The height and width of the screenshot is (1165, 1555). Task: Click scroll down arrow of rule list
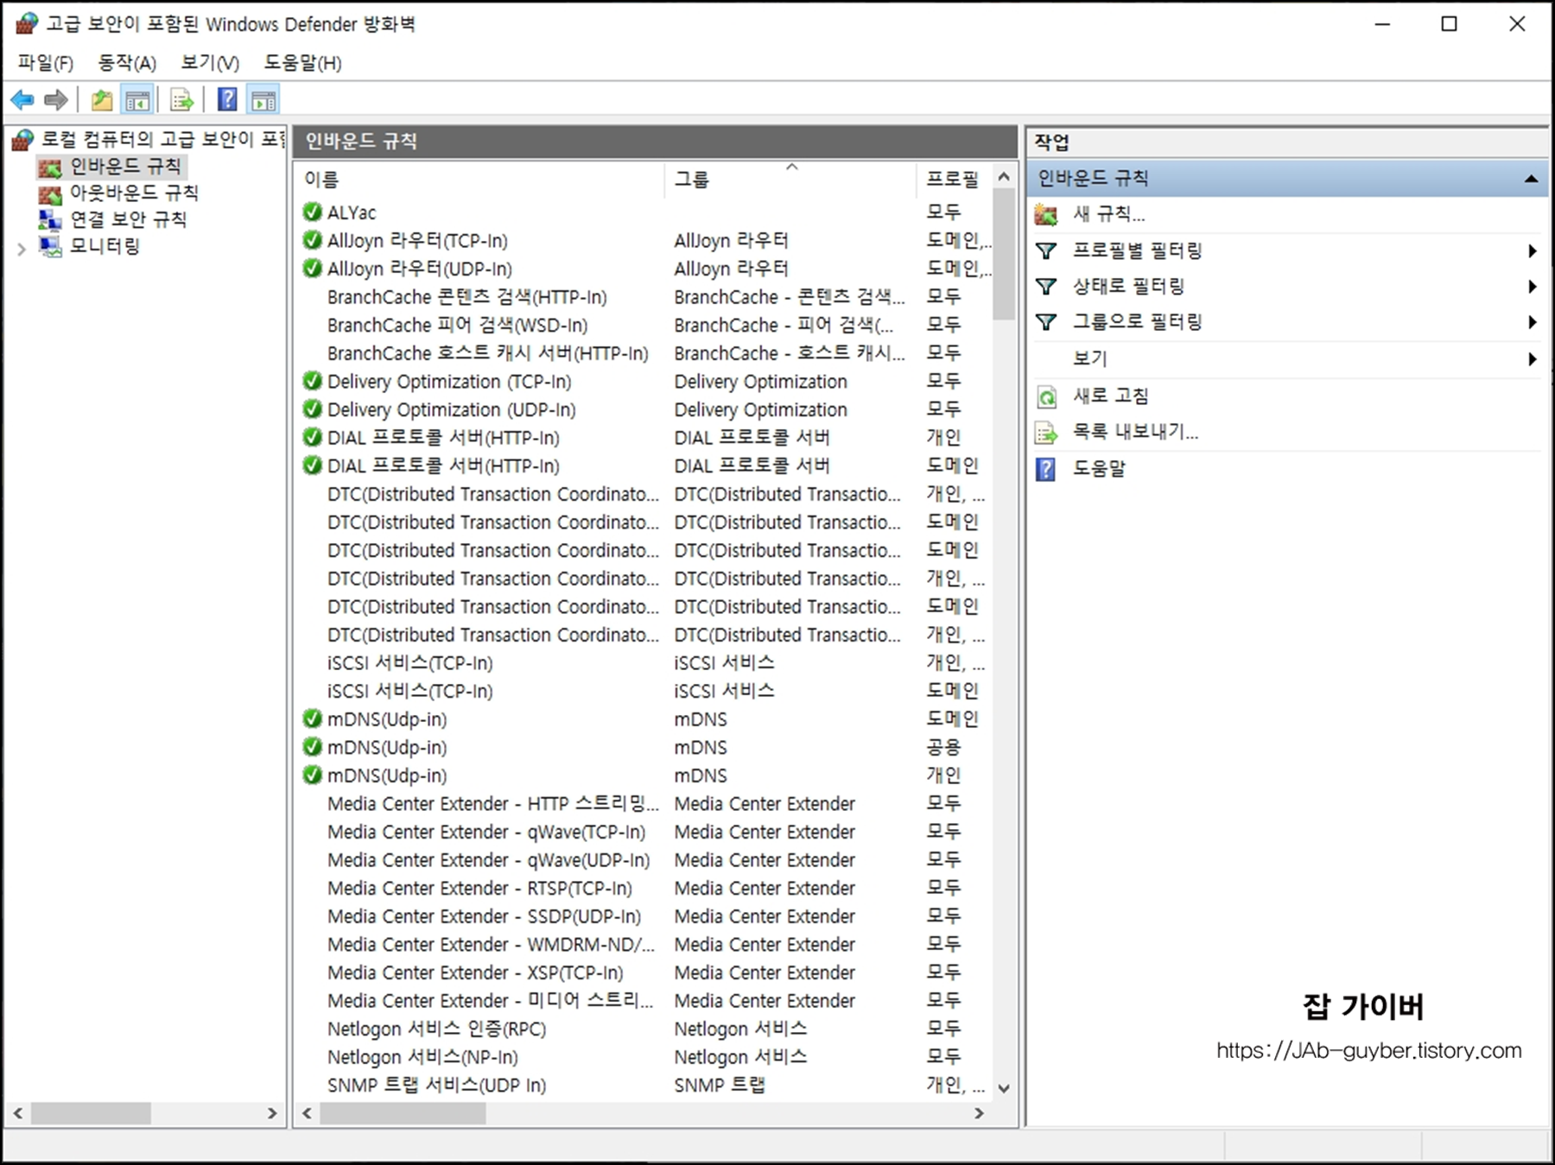(1003, 1088)
